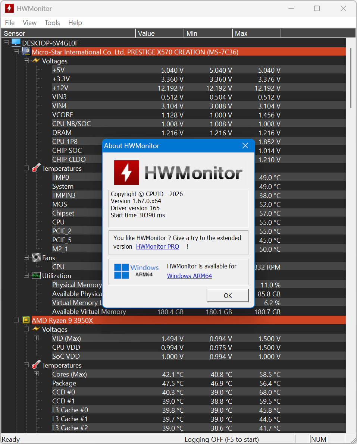Open the Help menu
This screenshot has width=357, height=444.
click(x=75, y=23)
